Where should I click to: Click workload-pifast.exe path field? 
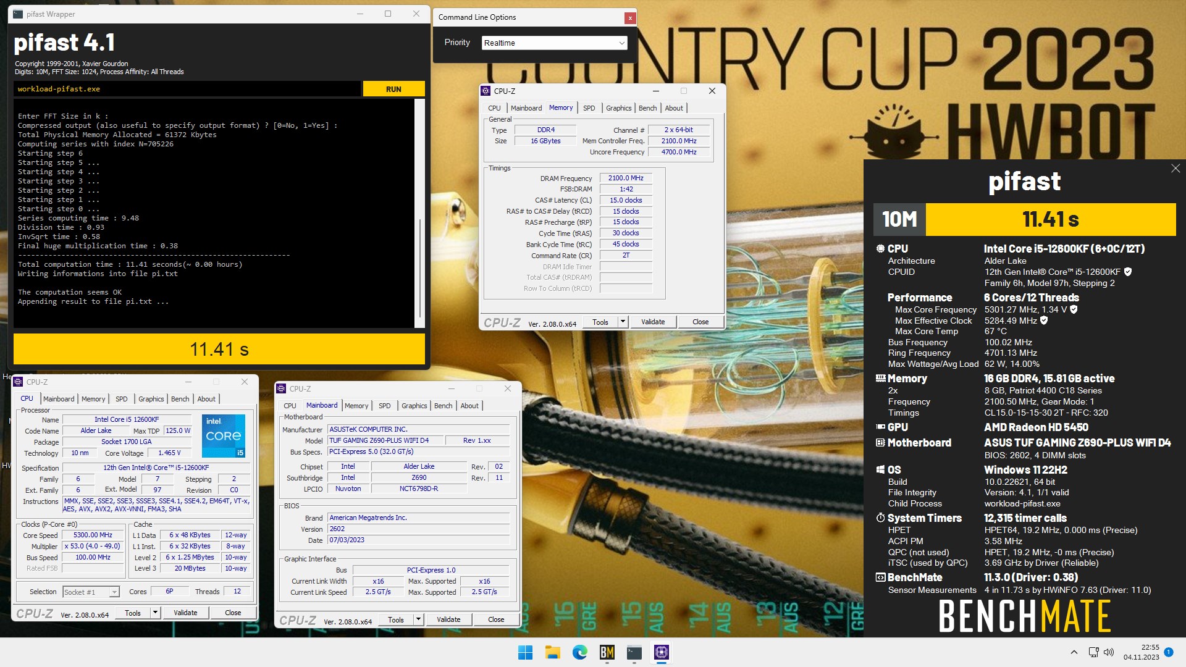pos(187,89)
